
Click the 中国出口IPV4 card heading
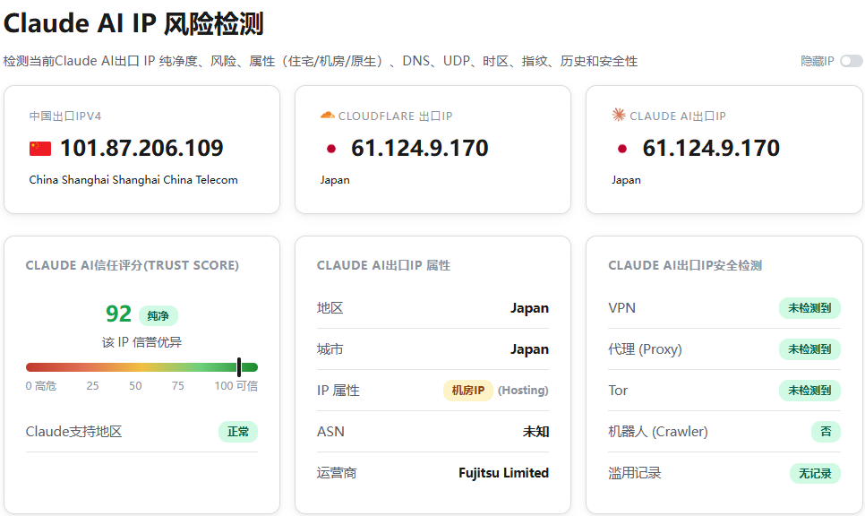[65, 116]
